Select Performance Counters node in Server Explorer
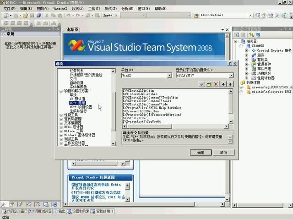293x220 pixels. (x=266, y=78)
